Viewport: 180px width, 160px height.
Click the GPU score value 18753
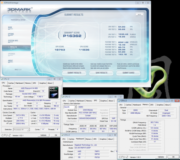(x=60, y=50)
